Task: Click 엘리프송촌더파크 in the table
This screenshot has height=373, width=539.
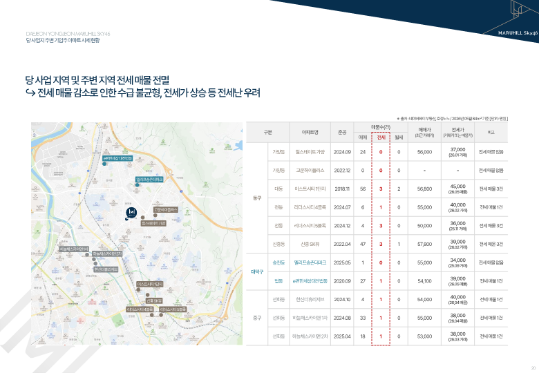Action: (310, 262)
